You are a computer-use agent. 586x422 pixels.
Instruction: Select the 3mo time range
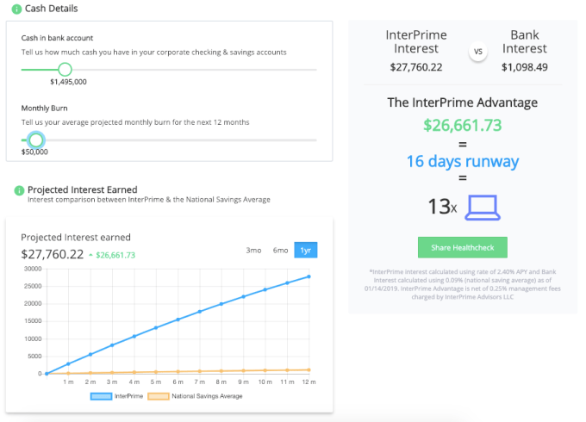[253, 250]
